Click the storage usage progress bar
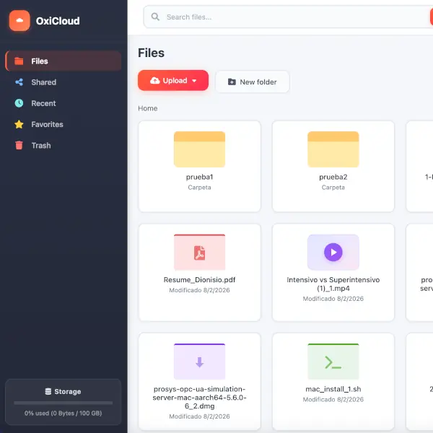The width and height of the screenshot is (433, 433). point(63,403)
